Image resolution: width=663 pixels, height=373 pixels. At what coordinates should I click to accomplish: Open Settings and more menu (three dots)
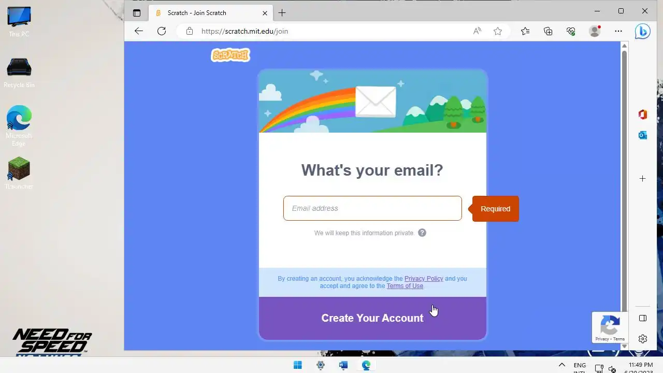point(618,31)
